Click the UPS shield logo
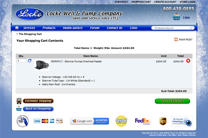208x138 pixels. pyautogui.click(x=163, y=121)
